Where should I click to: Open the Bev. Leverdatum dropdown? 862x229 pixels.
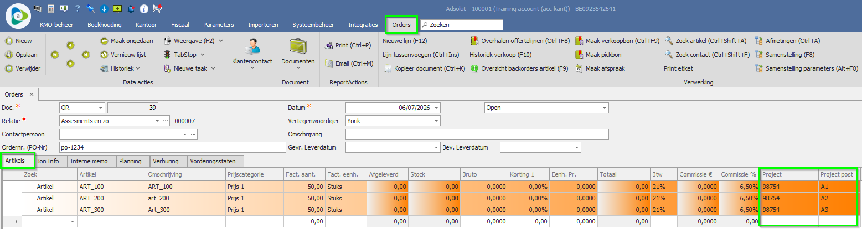point(577,147)
